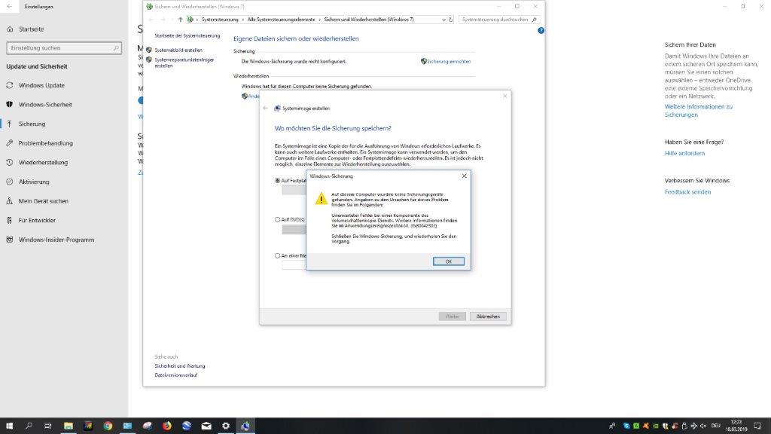
Task: Open Task View from taskbar
Action: click(47, 426)
